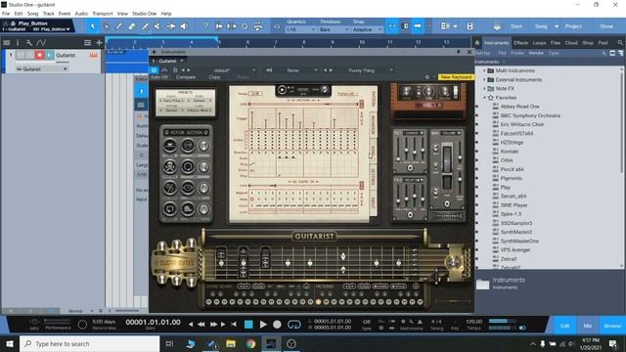Click the Home icon in browser
Screen dimensions: 626x352
[x=477, y=43]
